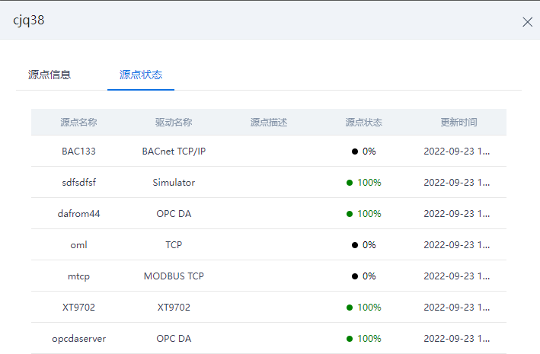The width and height of the screenshot is (540, 354).
Task: Click the 源点状态 column header
Action: 363,123
